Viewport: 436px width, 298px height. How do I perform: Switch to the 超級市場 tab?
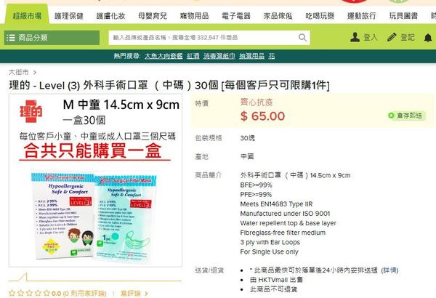(x=27, y=16)
